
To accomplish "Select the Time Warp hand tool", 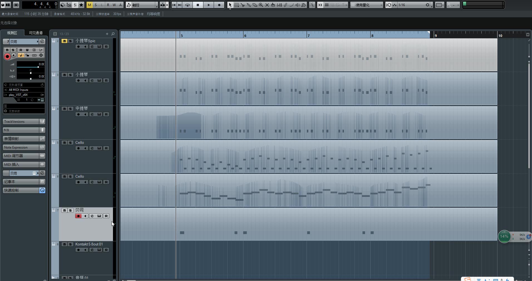I will point(273,5).
